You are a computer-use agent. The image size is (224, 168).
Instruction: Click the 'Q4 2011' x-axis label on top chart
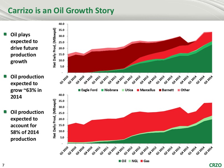(120, 80)
